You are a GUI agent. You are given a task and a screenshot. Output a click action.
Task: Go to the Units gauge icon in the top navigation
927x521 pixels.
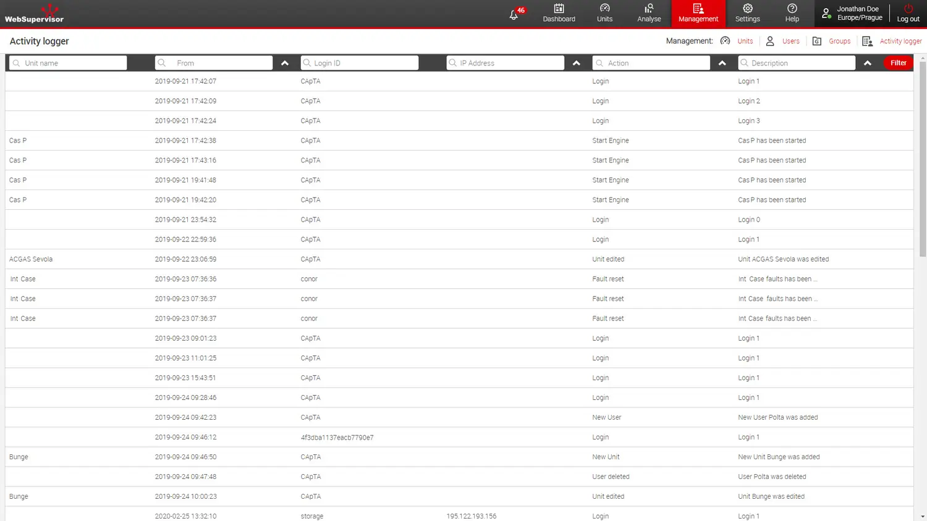point(604,13)
